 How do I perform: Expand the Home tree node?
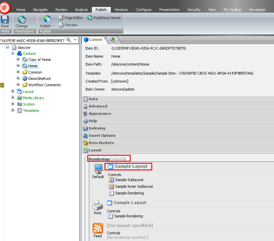[18, 66]
